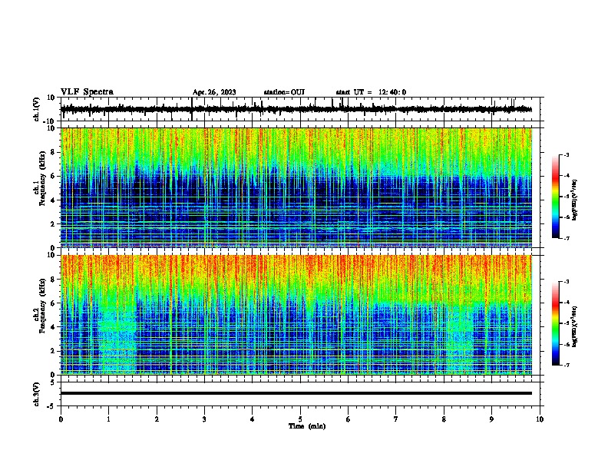Click the "8" kHz tick on ch.2 frequency axis
This screenshot has height=470, width=608.
pos(54,280)
